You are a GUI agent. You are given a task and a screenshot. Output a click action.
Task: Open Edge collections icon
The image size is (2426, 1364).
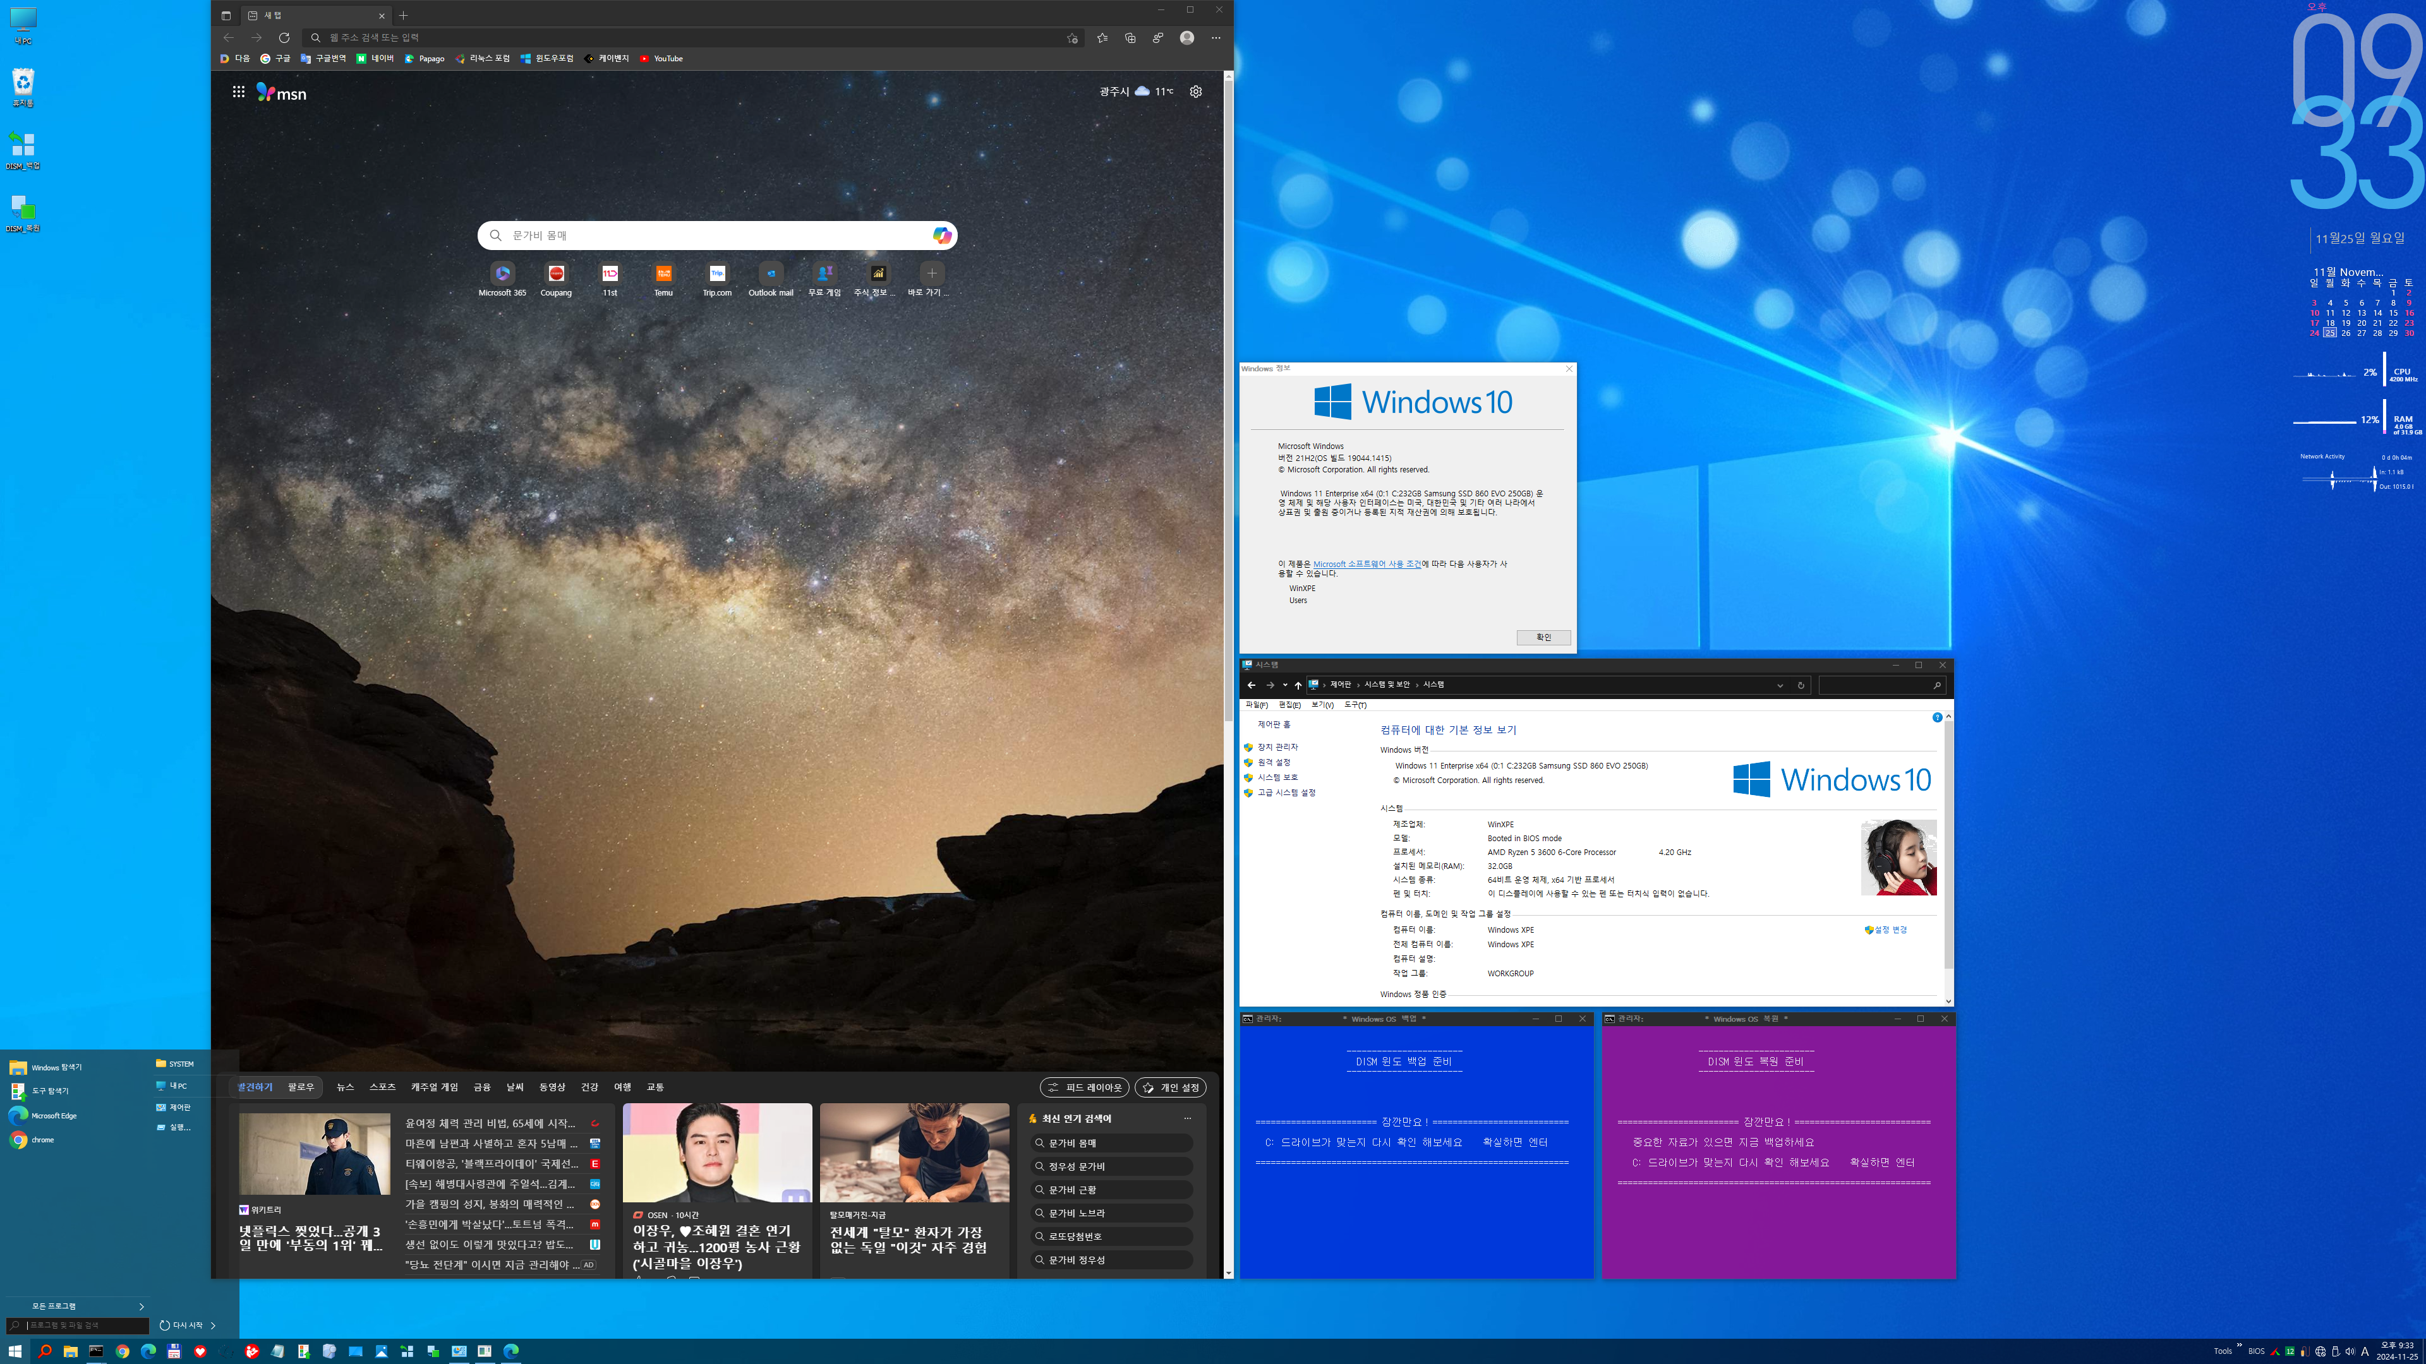coord(1130,38)
